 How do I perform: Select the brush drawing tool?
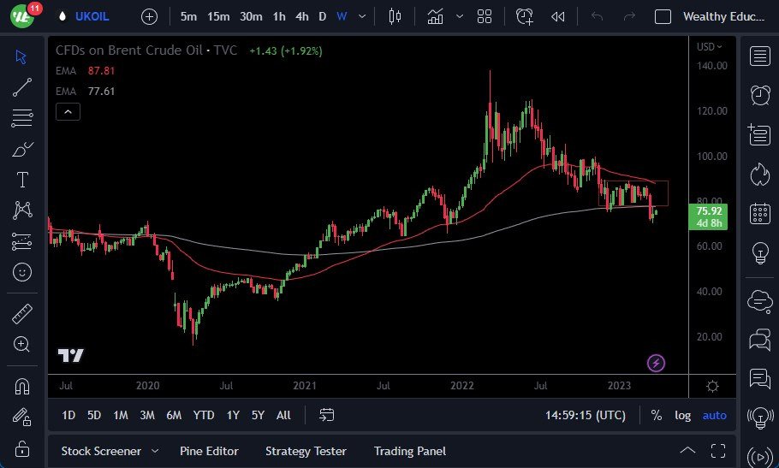click(22, 149)
